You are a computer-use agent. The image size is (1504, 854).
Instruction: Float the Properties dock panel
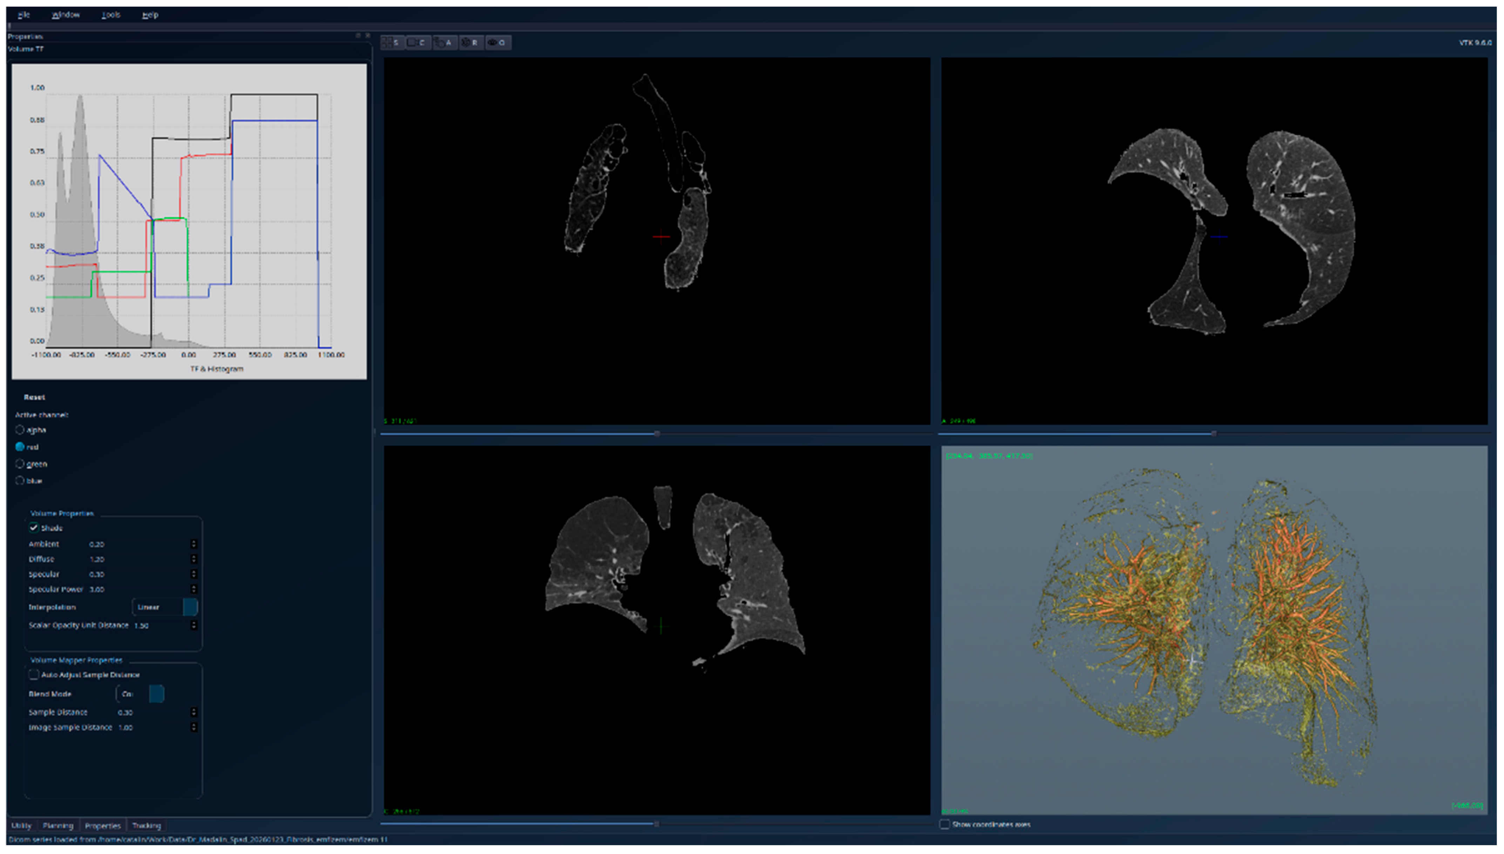(x=358, y=36)
